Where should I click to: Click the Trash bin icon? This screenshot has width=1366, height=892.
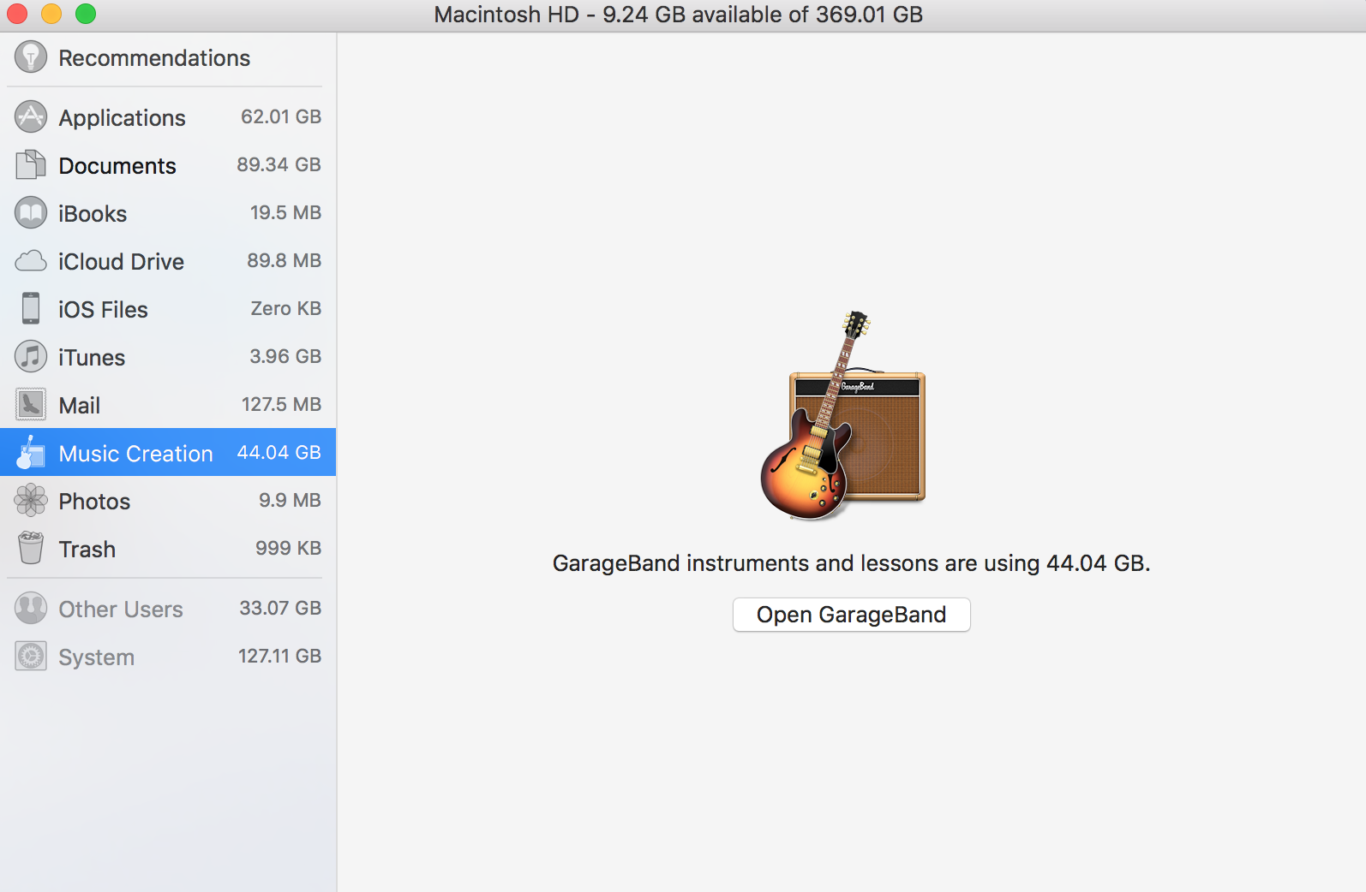pos(31,548)
